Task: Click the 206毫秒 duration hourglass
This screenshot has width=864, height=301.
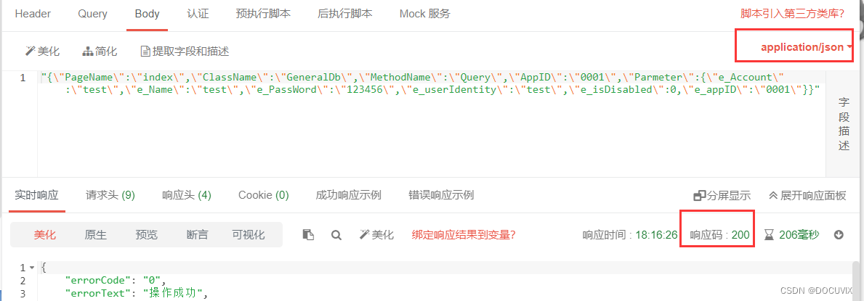Action: pos(791,235)
